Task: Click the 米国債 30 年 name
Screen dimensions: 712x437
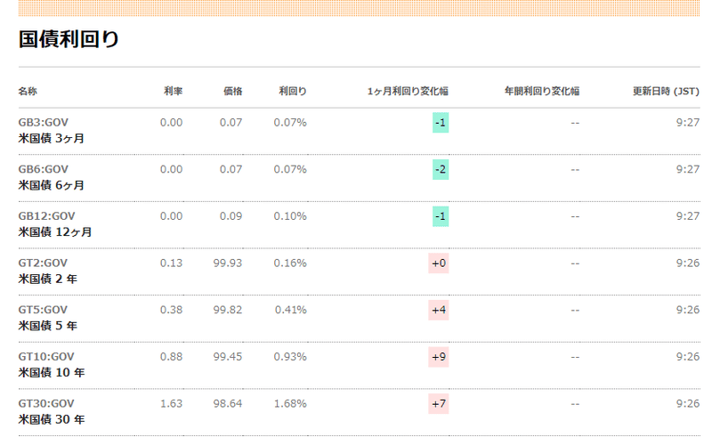Action: coord(52,419)
